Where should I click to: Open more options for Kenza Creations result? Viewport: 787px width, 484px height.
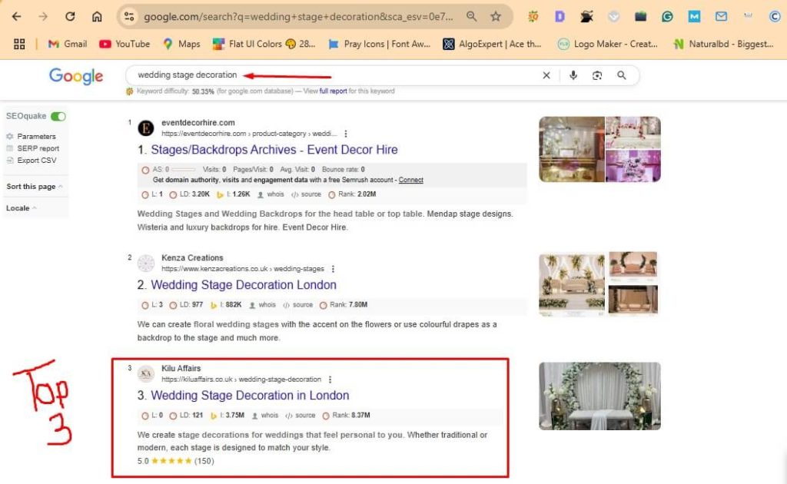coord(333,270)
